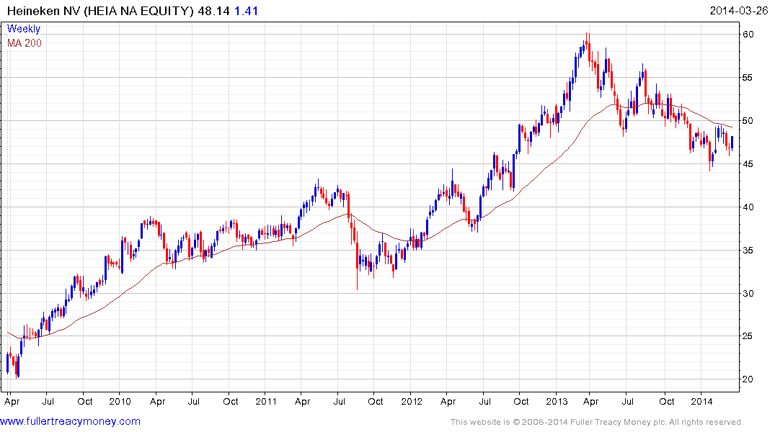Screen dimensions: 775x432
Task: Click the 2012 time axis label
Action: (412, 401)
